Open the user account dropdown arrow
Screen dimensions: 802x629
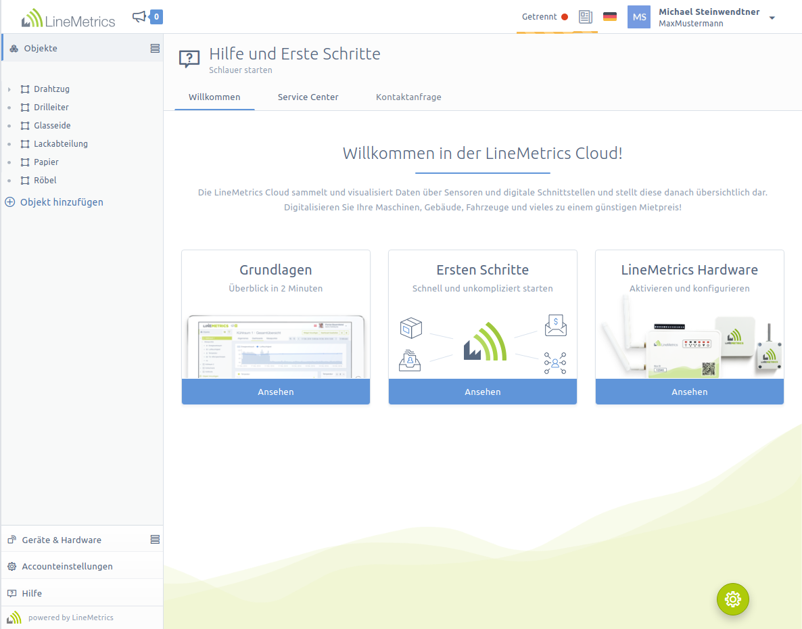[x=772, y=18]
